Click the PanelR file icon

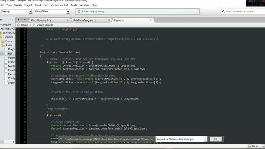(x=5, y=70)
